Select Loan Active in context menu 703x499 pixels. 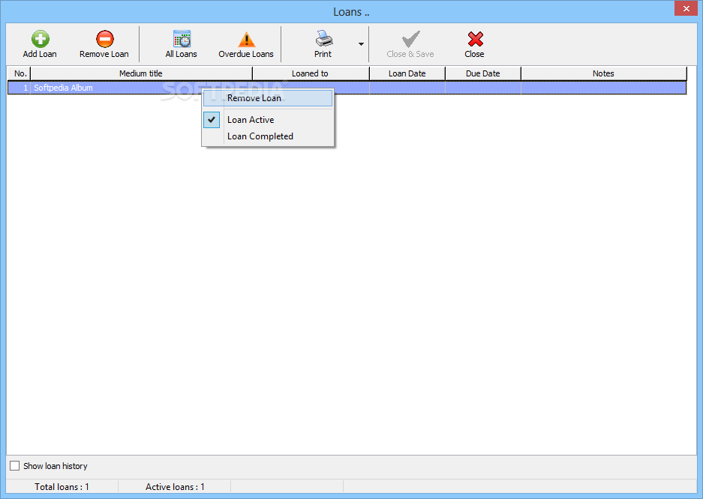(268, 119)
